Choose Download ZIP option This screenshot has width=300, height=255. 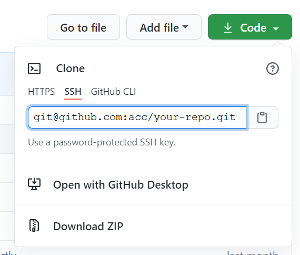pyautogui.click(x=154, y=226)
